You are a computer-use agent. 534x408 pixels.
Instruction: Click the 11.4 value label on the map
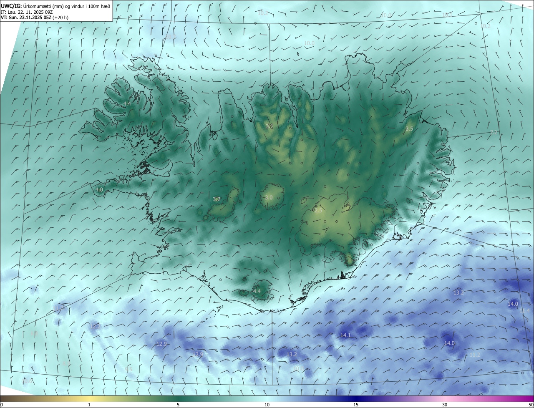(525, 310)
